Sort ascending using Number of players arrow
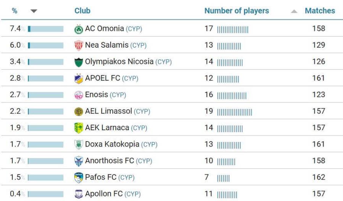 [294, 11]
